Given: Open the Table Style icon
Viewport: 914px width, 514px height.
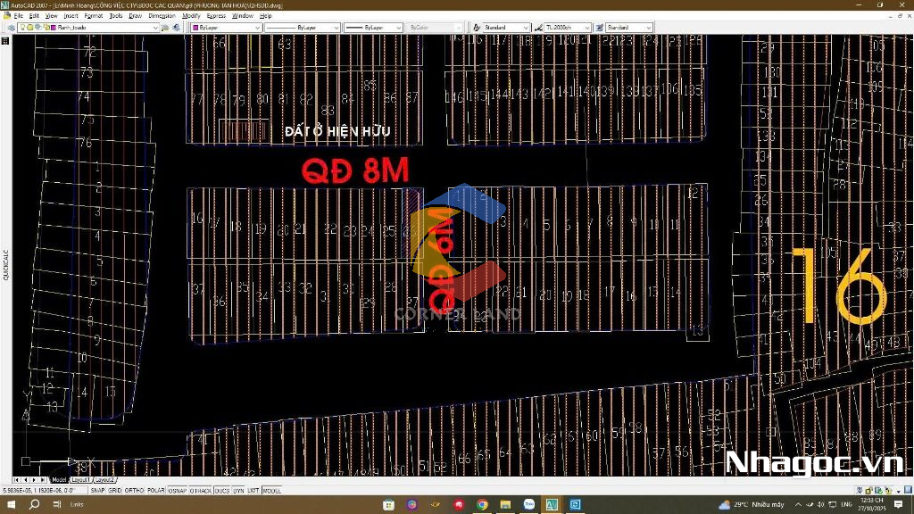Looking at the screenshot, I should 599,28.
